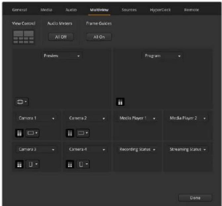Open the Media Player 1 dropdown
222x206 pixels.
click(x=137, y=118)
